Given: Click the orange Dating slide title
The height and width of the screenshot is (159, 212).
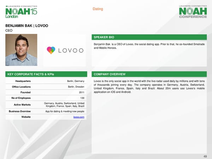Looking at the screenshot, I should point(98,9).
